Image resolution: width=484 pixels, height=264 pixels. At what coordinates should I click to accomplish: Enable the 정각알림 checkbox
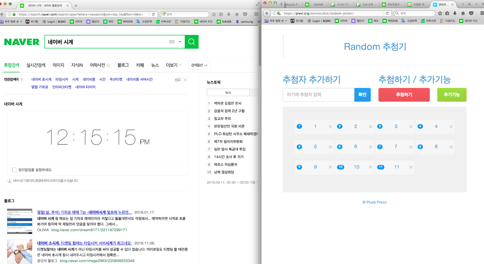tap(14, 170)
